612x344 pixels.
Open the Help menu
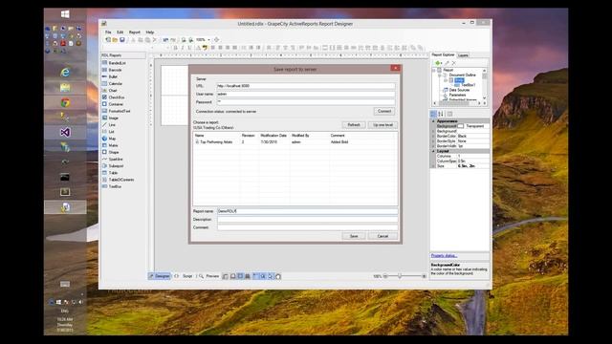coord(150,32)
